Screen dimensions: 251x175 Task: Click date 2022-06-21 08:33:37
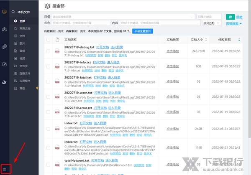click(x=226, y=129)
